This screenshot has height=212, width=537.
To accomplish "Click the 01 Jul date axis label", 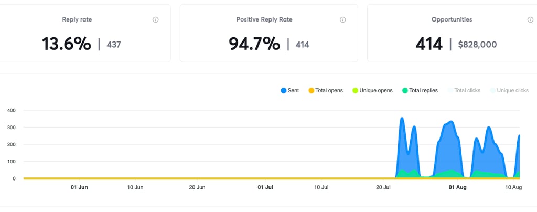I will click(x=265, y=187).
